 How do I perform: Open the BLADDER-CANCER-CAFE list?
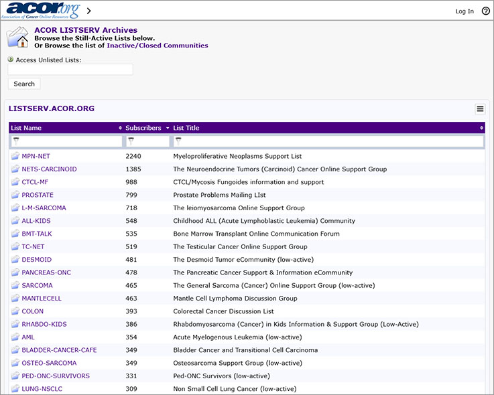[x=59, y=349]
